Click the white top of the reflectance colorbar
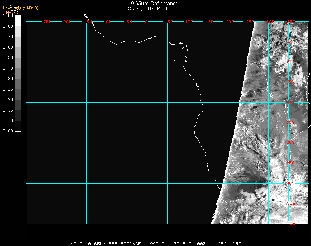Viewport: 311px width, 246px height. (18, 20)
